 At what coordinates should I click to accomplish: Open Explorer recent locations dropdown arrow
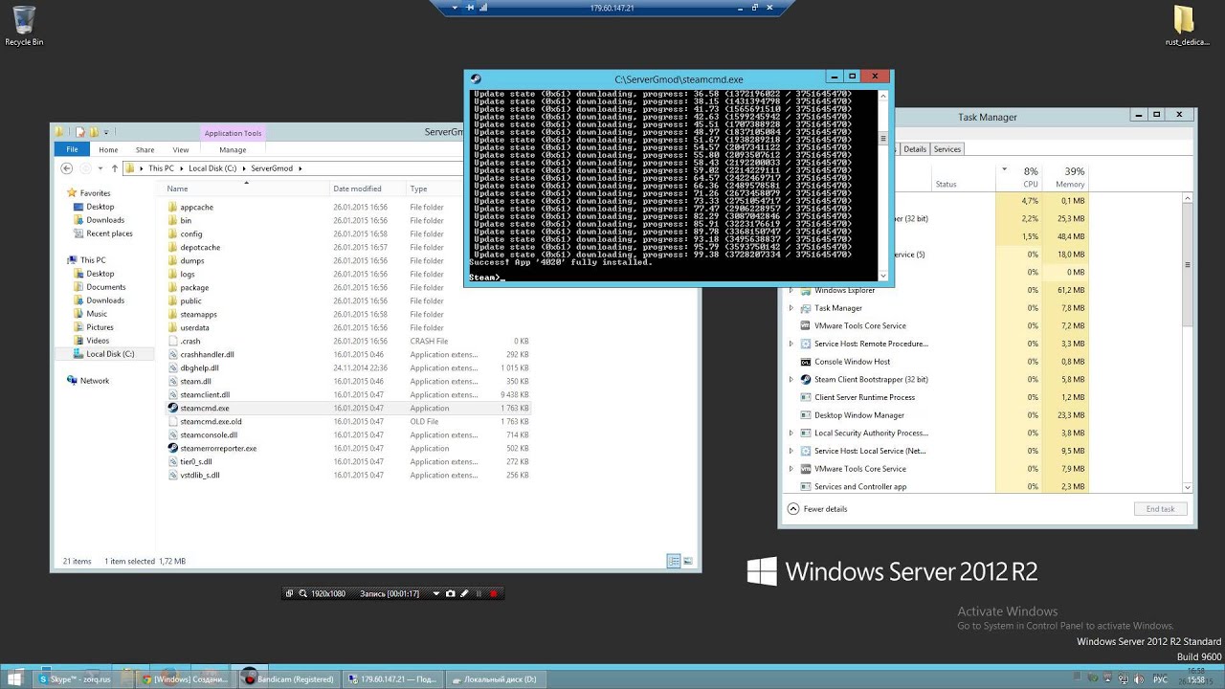100,168
